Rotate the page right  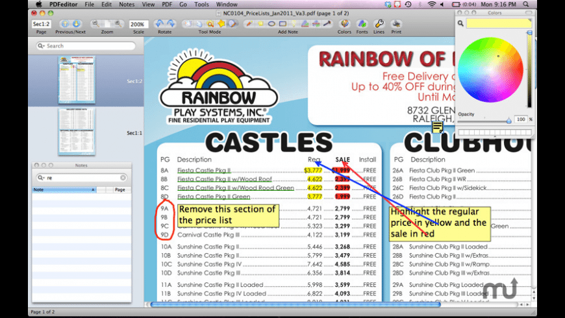click(170, 24)
